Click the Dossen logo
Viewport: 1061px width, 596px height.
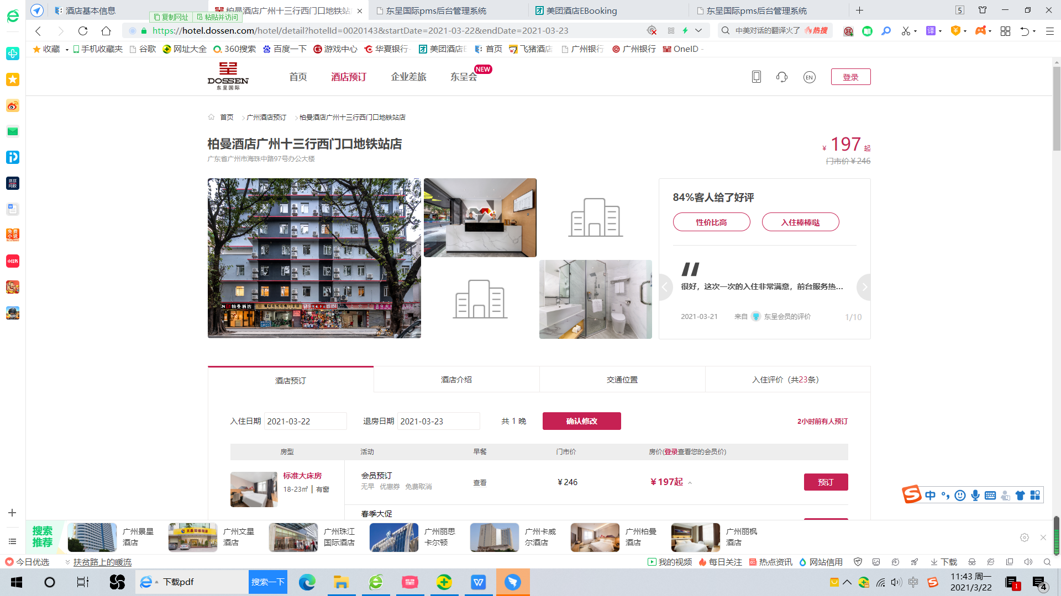tap(228, 76)
